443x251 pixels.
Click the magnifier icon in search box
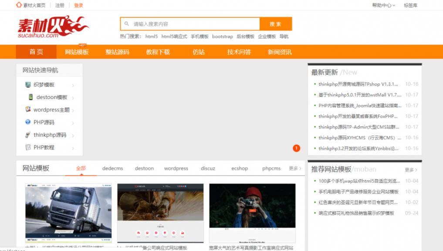pos(127,24)
